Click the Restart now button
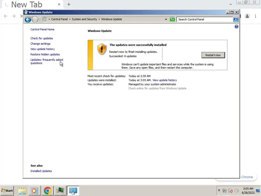The height and width of the screenshot is (196, 261). [213, 55]
